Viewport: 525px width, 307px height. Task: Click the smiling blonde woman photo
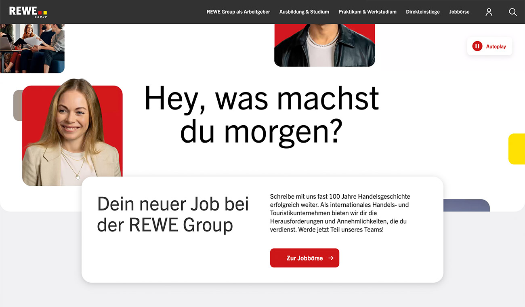(x=72, y=132)
